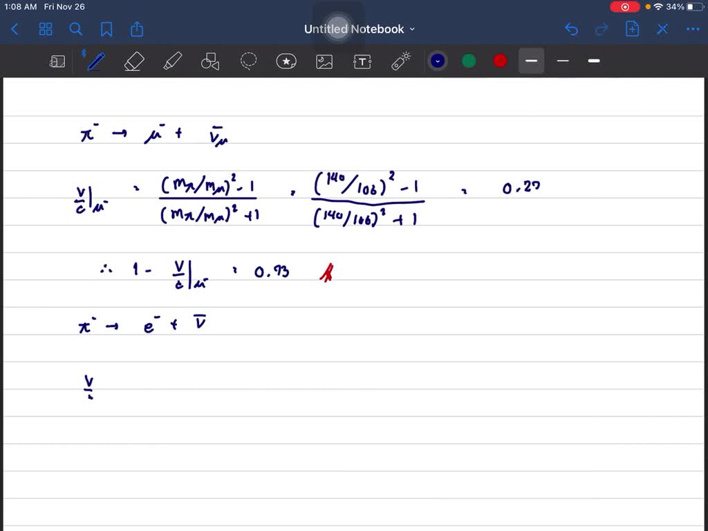Open the notebook title dropdown menu
The height and width of the screenshot is (531, 708).
(412, 29)
